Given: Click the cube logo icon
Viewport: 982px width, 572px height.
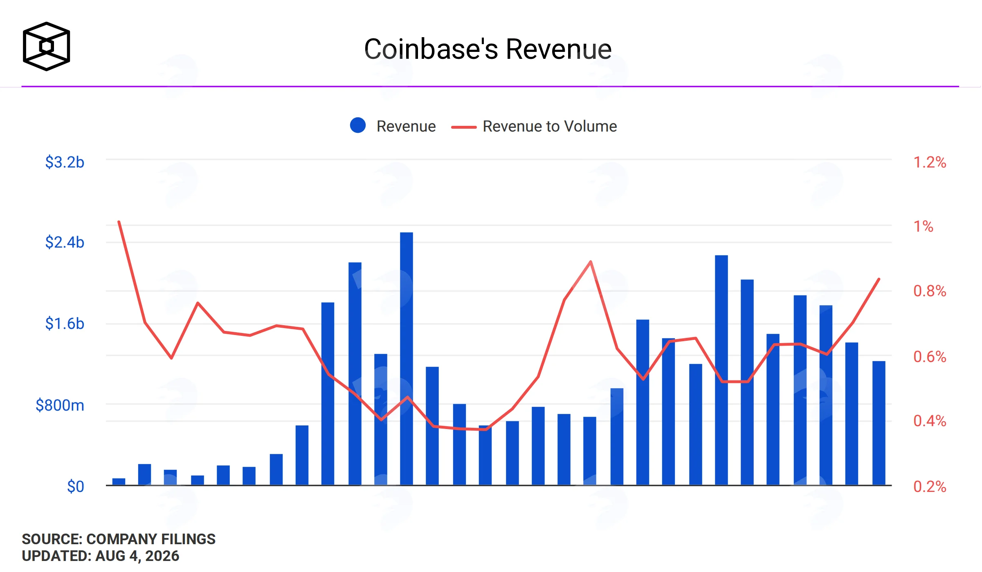Looking at the screenshot, I should (47, 46).
